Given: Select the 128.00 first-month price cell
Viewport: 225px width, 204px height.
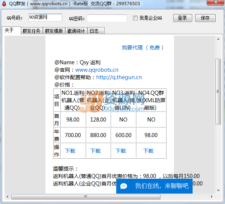Looking at the screenshot, I should coord(98,120).
